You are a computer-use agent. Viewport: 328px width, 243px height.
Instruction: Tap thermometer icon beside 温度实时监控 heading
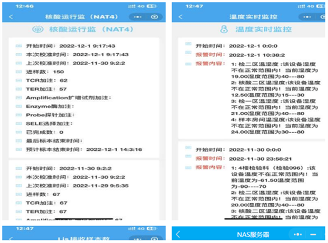coord(224,30)
